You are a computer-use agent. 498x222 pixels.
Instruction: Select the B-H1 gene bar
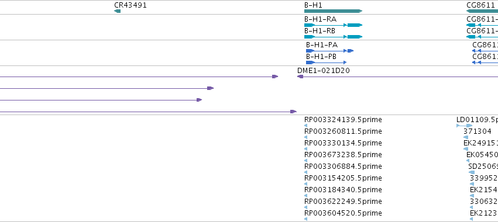click(333, 11)
